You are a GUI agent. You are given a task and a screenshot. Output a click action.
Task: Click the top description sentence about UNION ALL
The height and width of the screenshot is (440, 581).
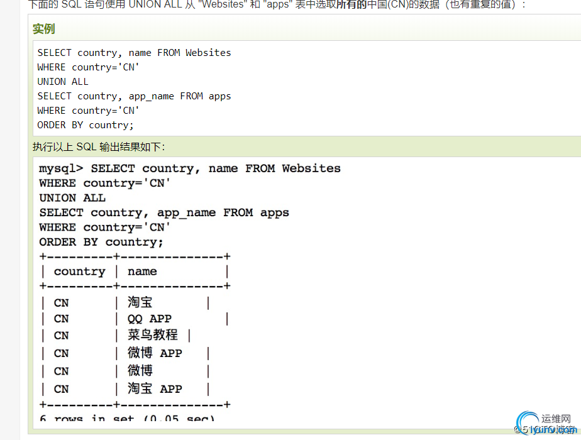277,4
